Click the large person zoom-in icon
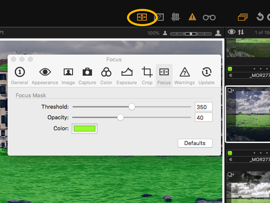Image resolution: width=270 pixels, height=203 pixels. (218, 33)
